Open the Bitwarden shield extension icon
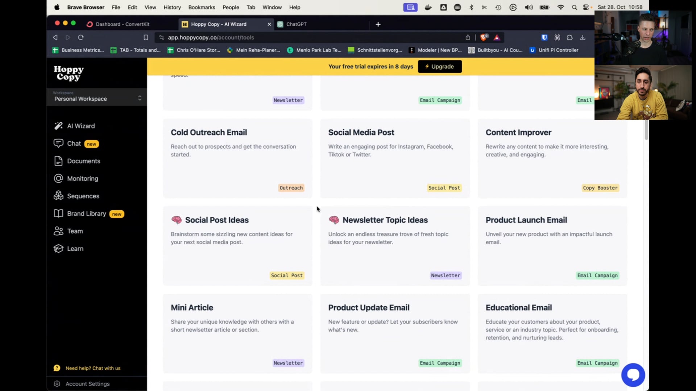This screenshot has height=391, width=696. click(x=544, y=37)
